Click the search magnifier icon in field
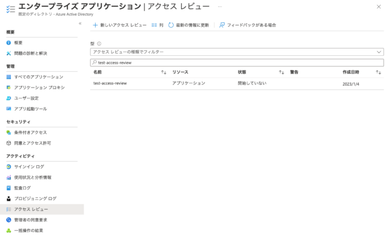The width and height of the screenshot is (388, 237). (x=95, y=63)
